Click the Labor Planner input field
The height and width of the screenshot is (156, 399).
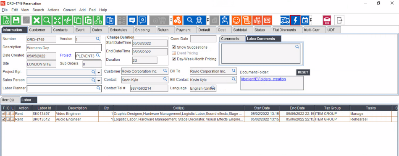pos(64,88)
